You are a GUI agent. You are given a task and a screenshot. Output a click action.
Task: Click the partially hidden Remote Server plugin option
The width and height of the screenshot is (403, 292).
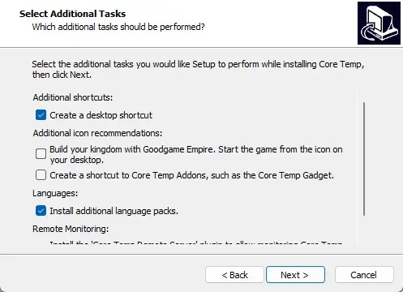point(196,243)
